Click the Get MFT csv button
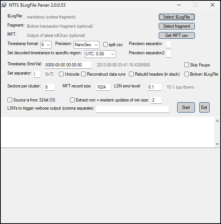 (177, 35)
